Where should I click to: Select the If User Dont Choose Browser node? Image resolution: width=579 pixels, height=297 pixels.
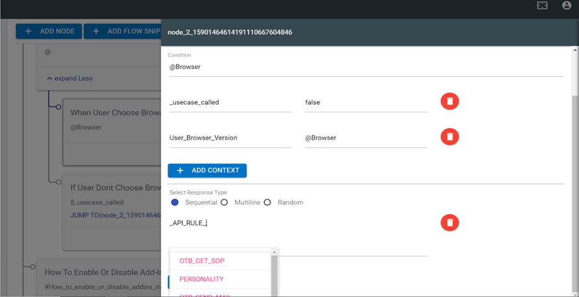112,212
